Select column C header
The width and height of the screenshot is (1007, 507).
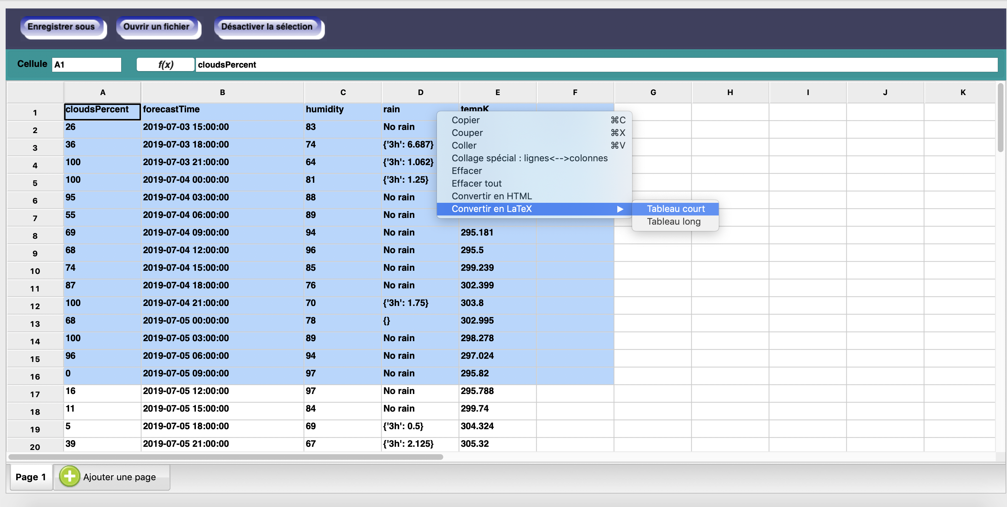point(343,93)
